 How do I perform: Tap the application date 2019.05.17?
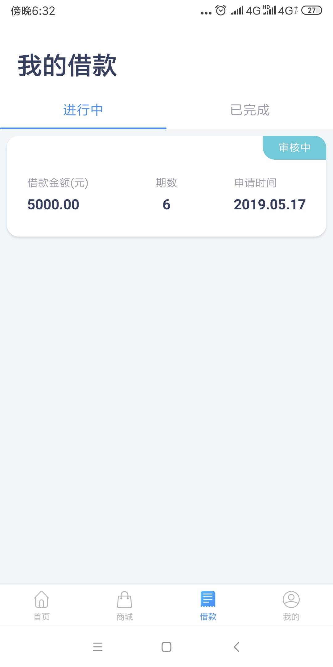pos(270,204)
